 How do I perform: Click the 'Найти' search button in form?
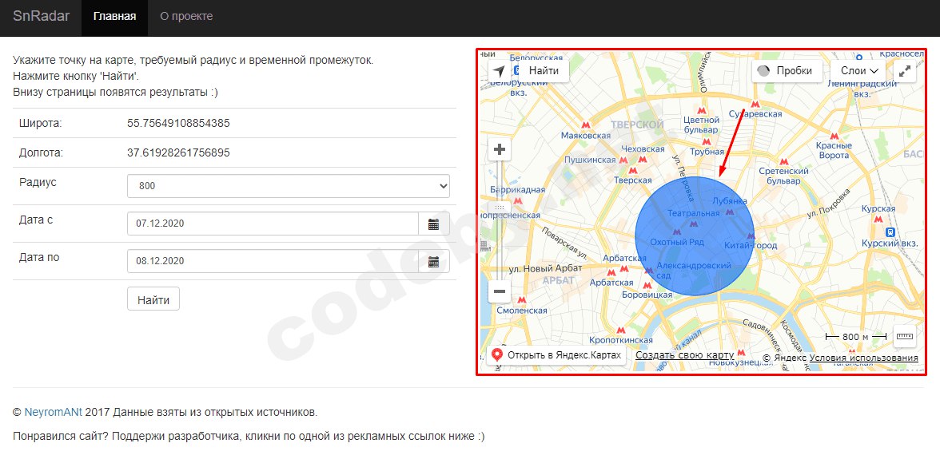153,299
